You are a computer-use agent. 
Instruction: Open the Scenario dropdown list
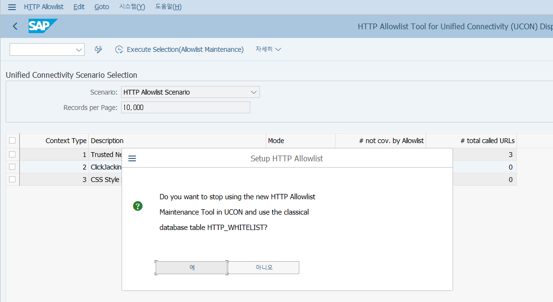coord(254,92)
